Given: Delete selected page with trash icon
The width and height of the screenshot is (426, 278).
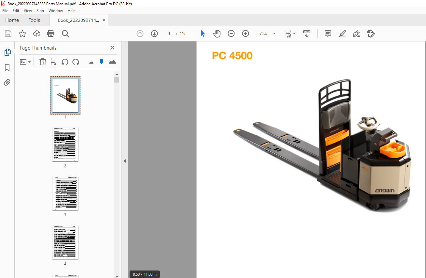Looking at the screenshot, I should click(x=43, y=62).
